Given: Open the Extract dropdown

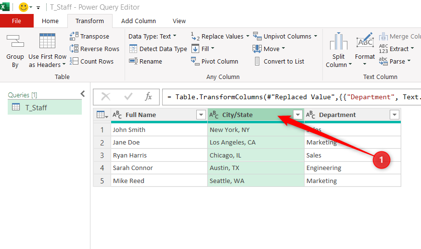Looking at the screenshot, I should [x=396, y=49].
